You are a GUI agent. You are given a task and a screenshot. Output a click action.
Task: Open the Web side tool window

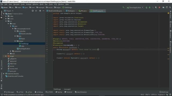1,87
